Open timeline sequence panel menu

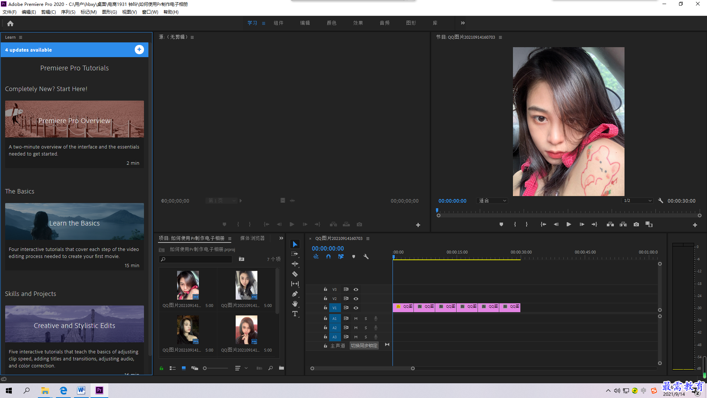click(x=368, y=238)
